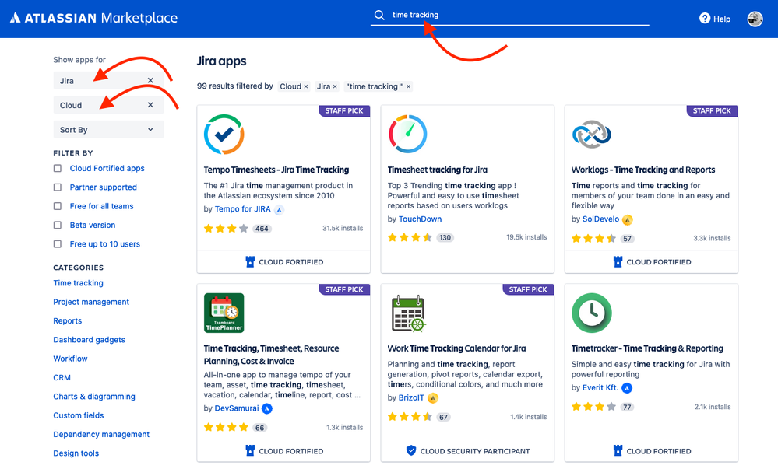Screen dimensions: 778x469
Task: Visit the DevSamurai vendor page
Action: point(237,408)
